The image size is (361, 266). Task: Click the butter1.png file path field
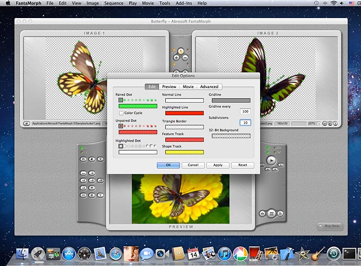tap(67, 124)
